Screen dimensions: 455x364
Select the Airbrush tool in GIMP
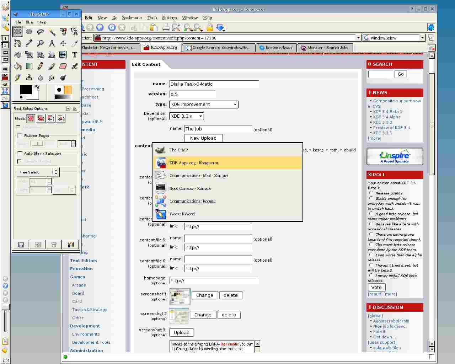click(74, 66)
